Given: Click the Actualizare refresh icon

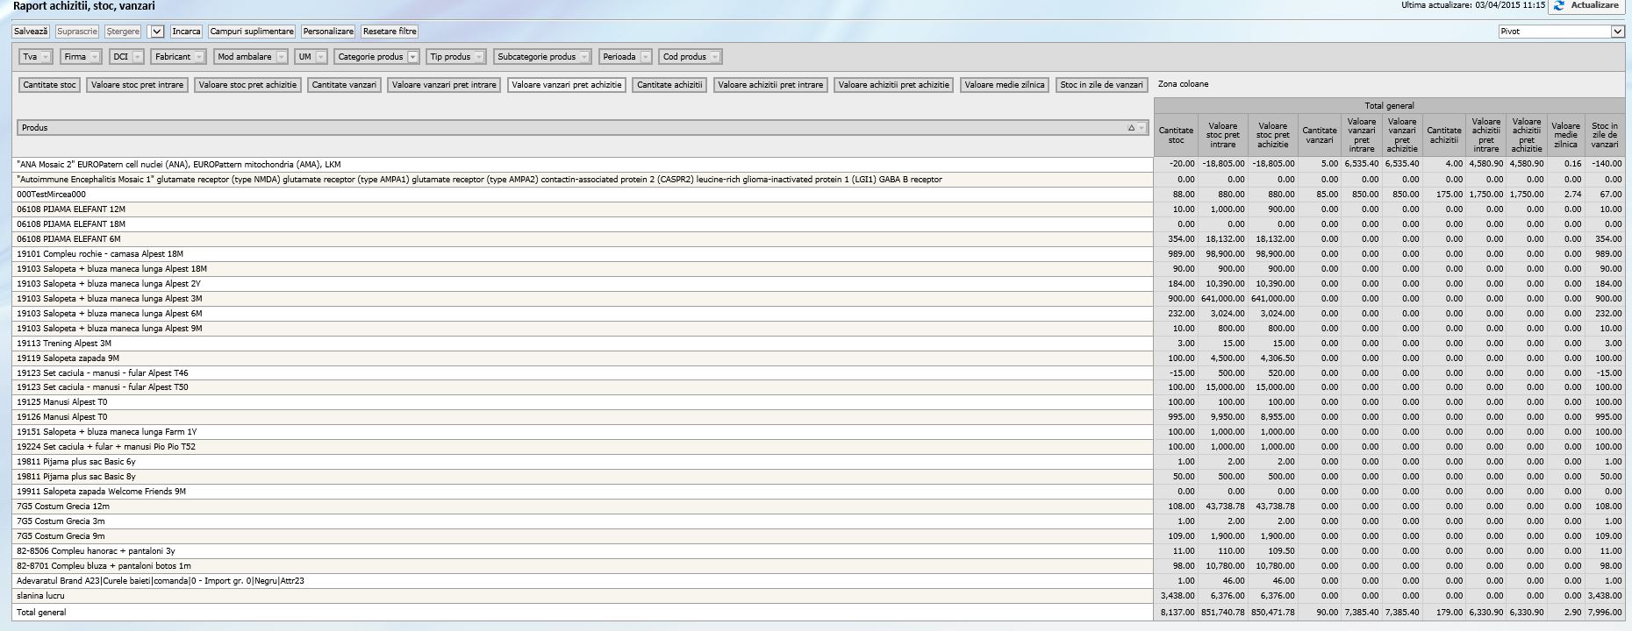Looking at the screenshot, I should click(1558, 6).
